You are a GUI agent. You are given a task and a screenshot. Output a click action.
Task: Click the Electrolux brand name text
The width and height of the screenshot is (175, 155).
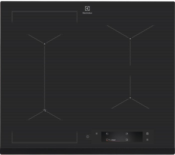tap(87, 13)
